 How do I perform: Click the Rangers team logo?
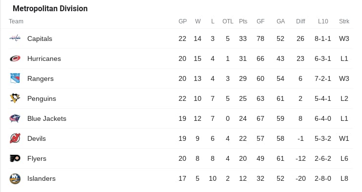tap(15, 78)
